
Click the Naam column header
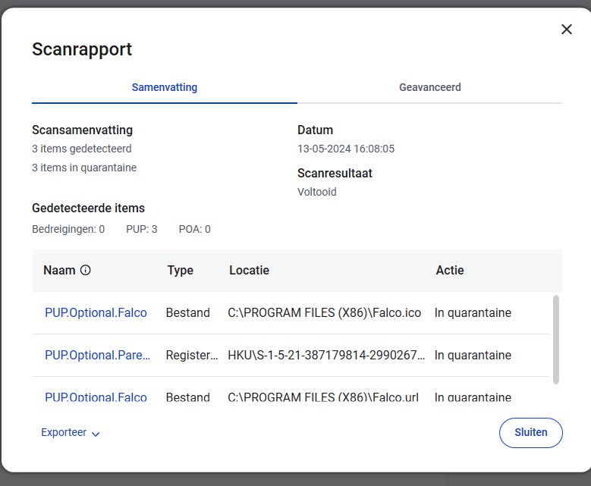coord(59,270)
